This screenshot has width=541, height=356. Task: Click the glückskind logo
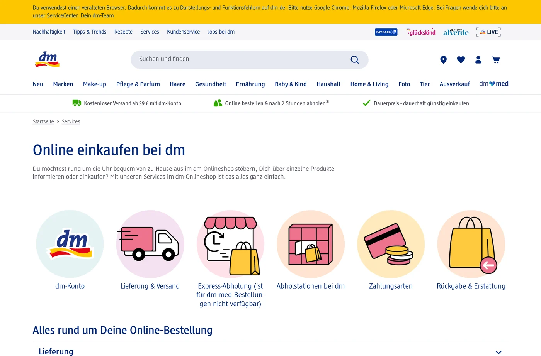tap(421, 32)
